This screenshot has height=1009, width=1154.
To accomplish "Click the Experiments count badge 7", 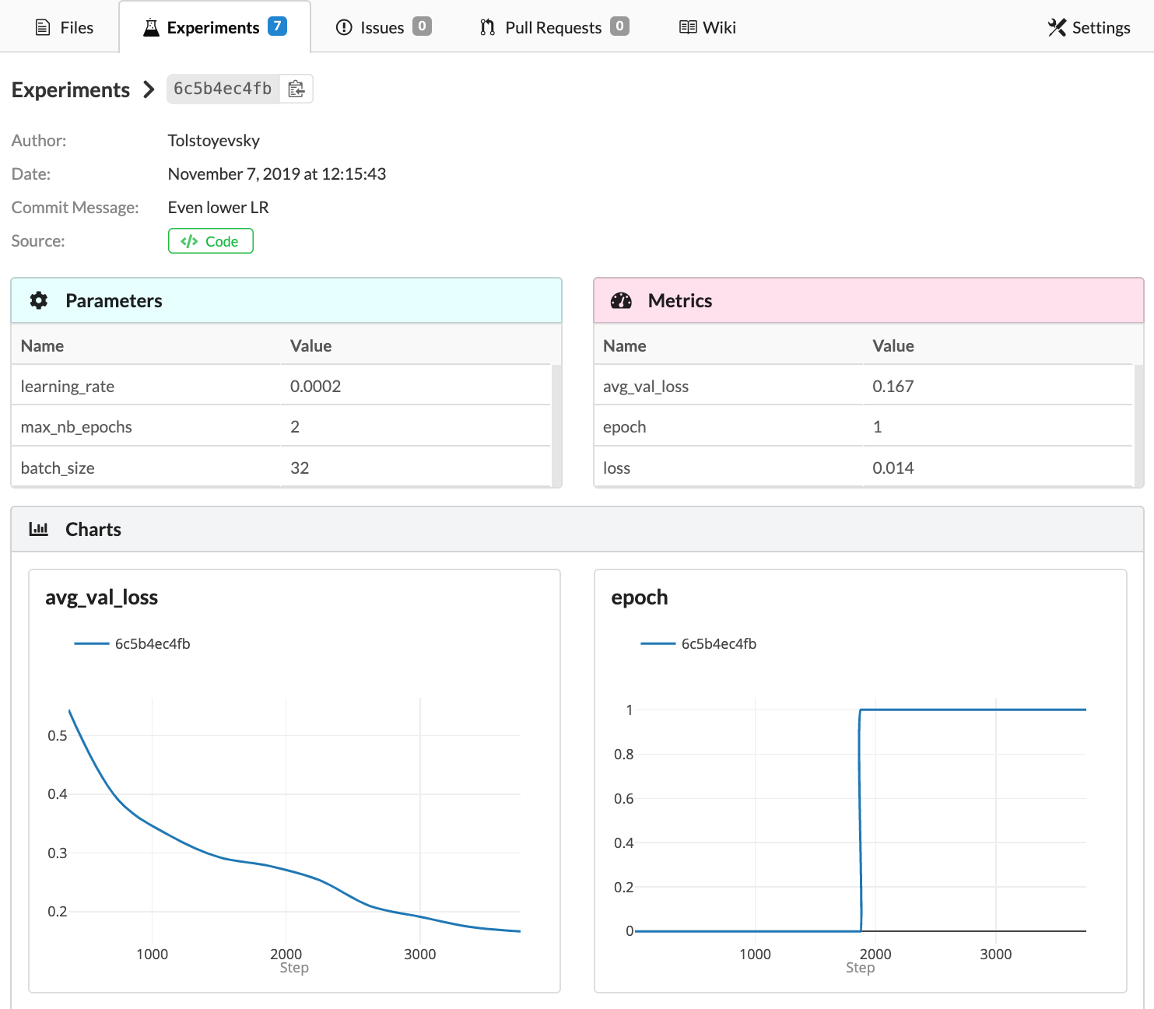I will [277, 26].
